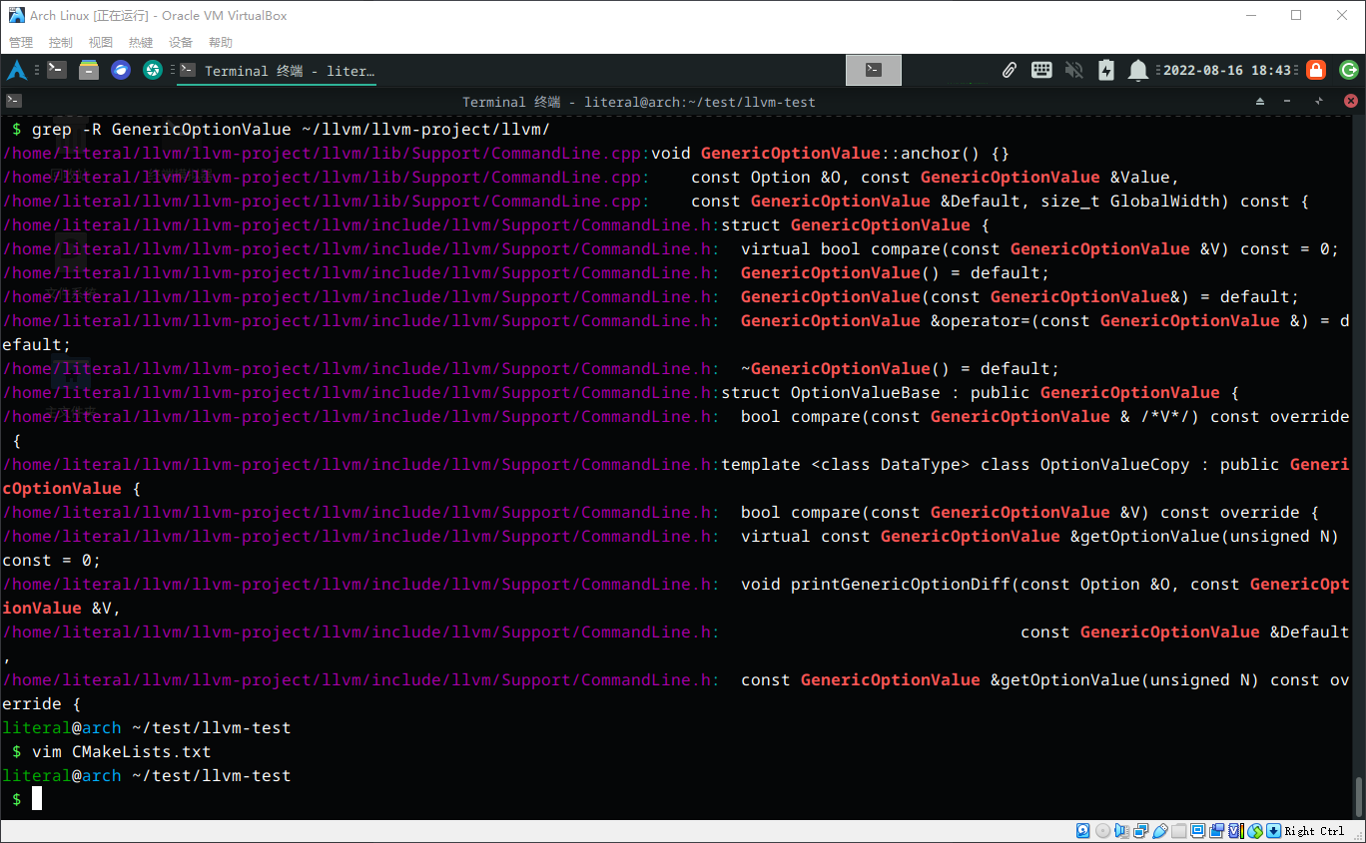Click the handle dots before the panel clock

coord(1159,71)
